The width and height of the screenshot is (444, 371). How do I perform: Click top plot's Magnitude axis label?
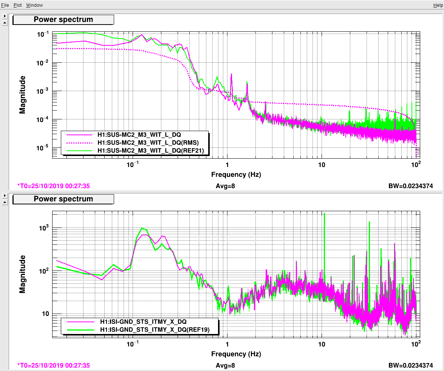tap(22, 95)
